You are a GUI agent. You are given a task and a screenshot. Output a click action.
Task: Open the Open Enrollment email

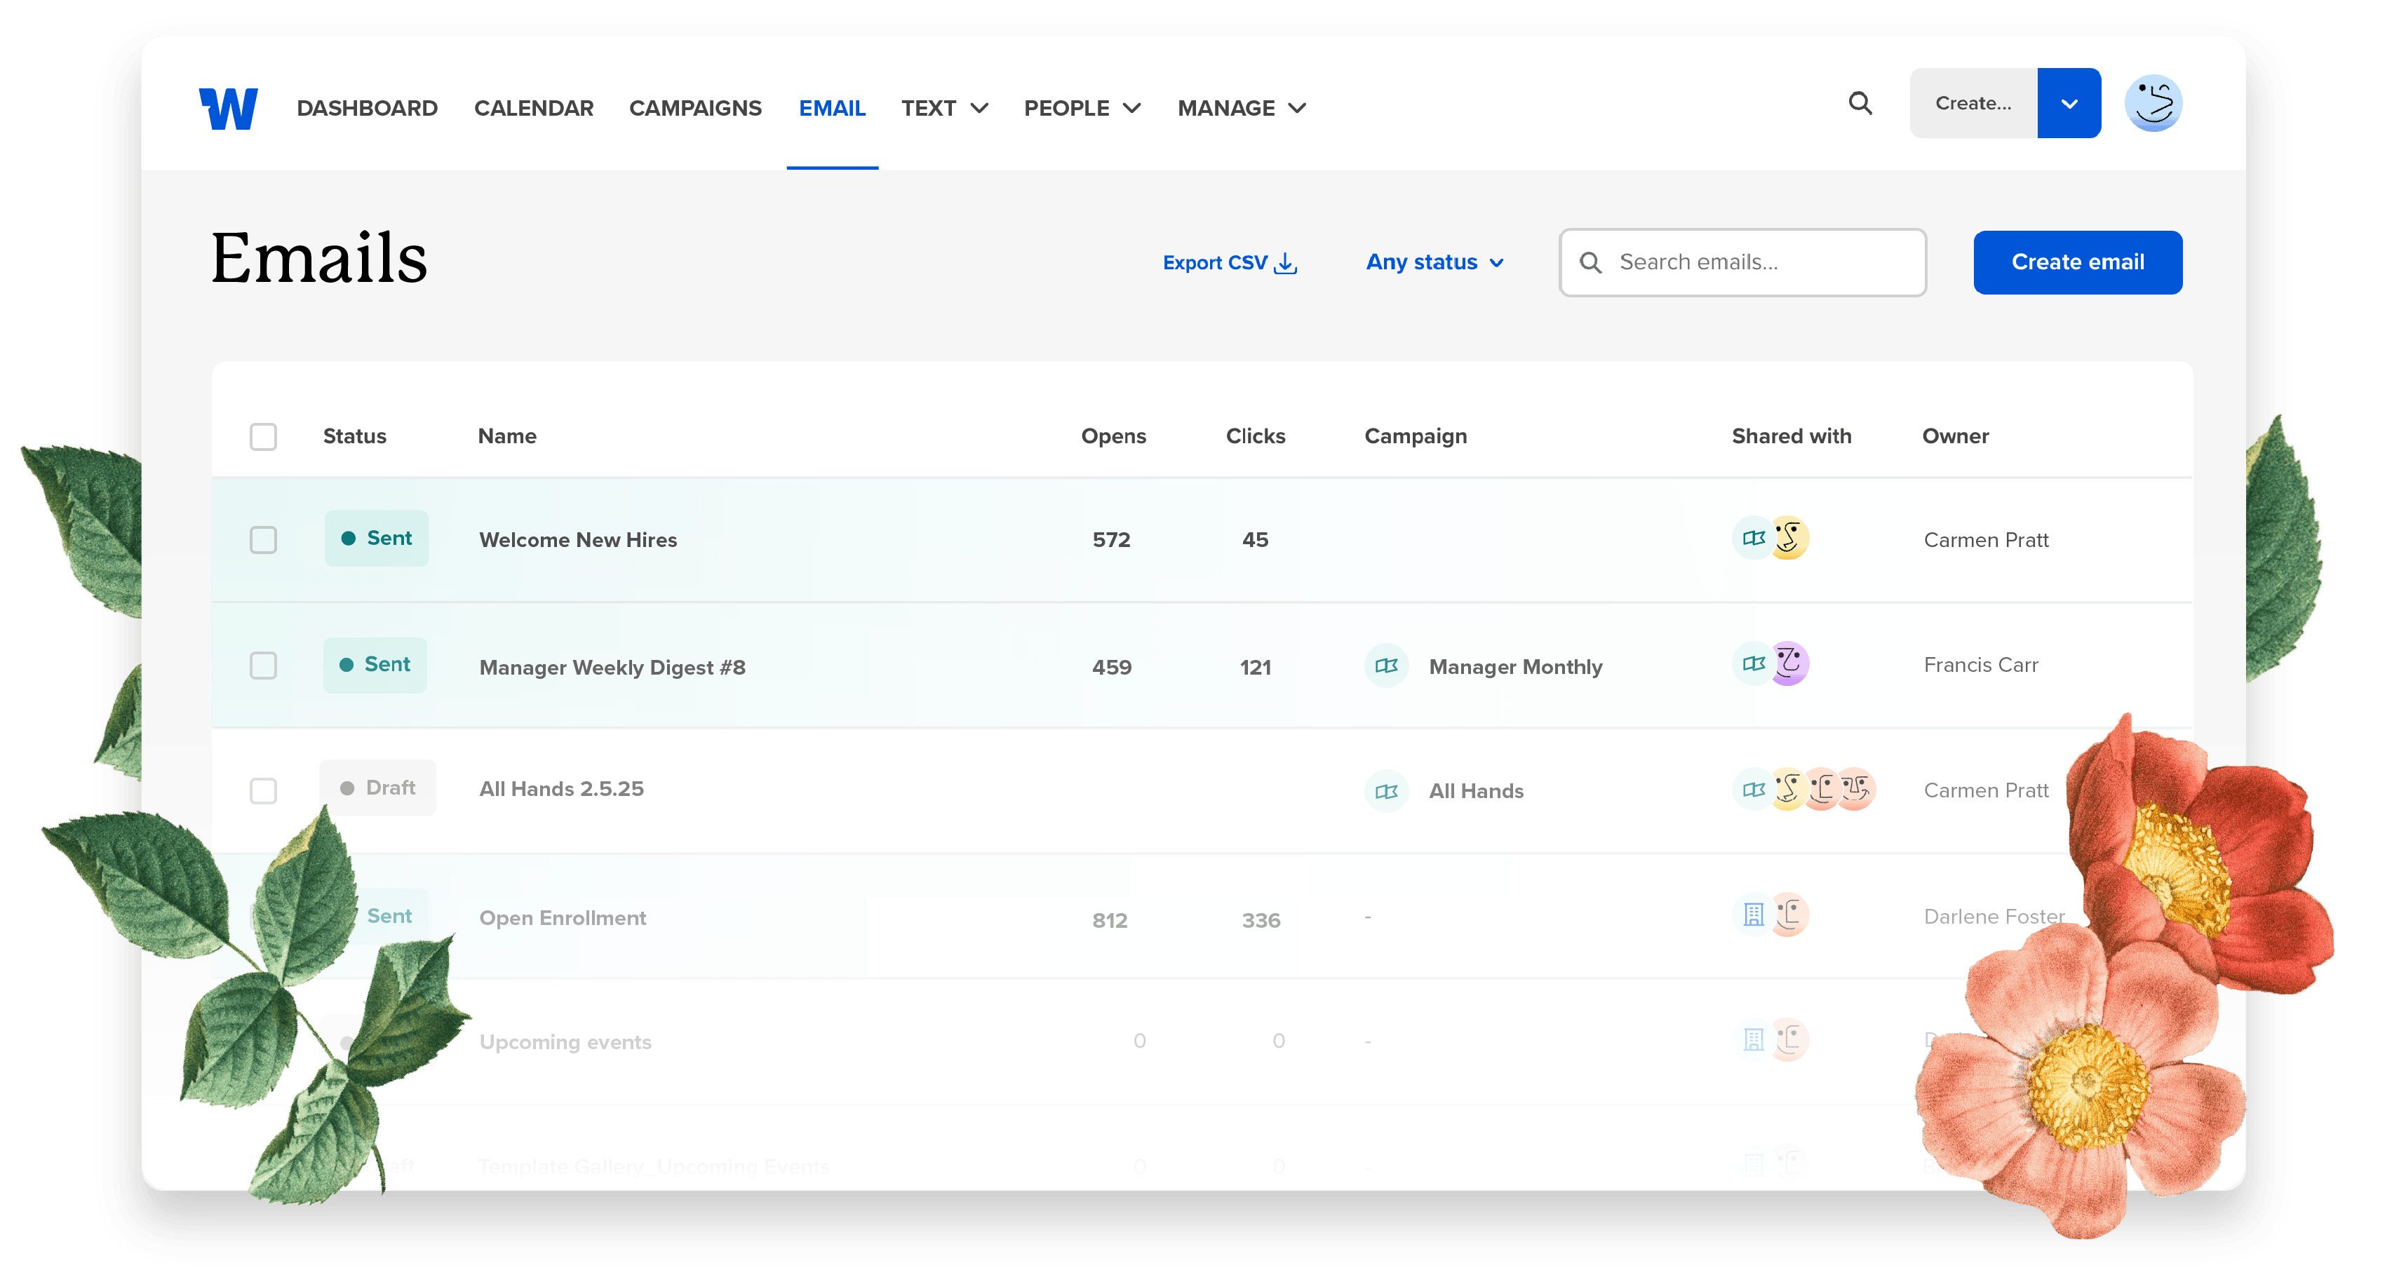(563, 918)
